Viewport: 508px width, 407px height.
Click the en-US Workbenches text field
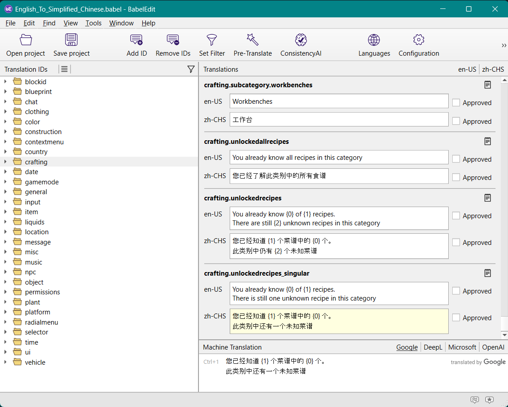pos(339,101)
